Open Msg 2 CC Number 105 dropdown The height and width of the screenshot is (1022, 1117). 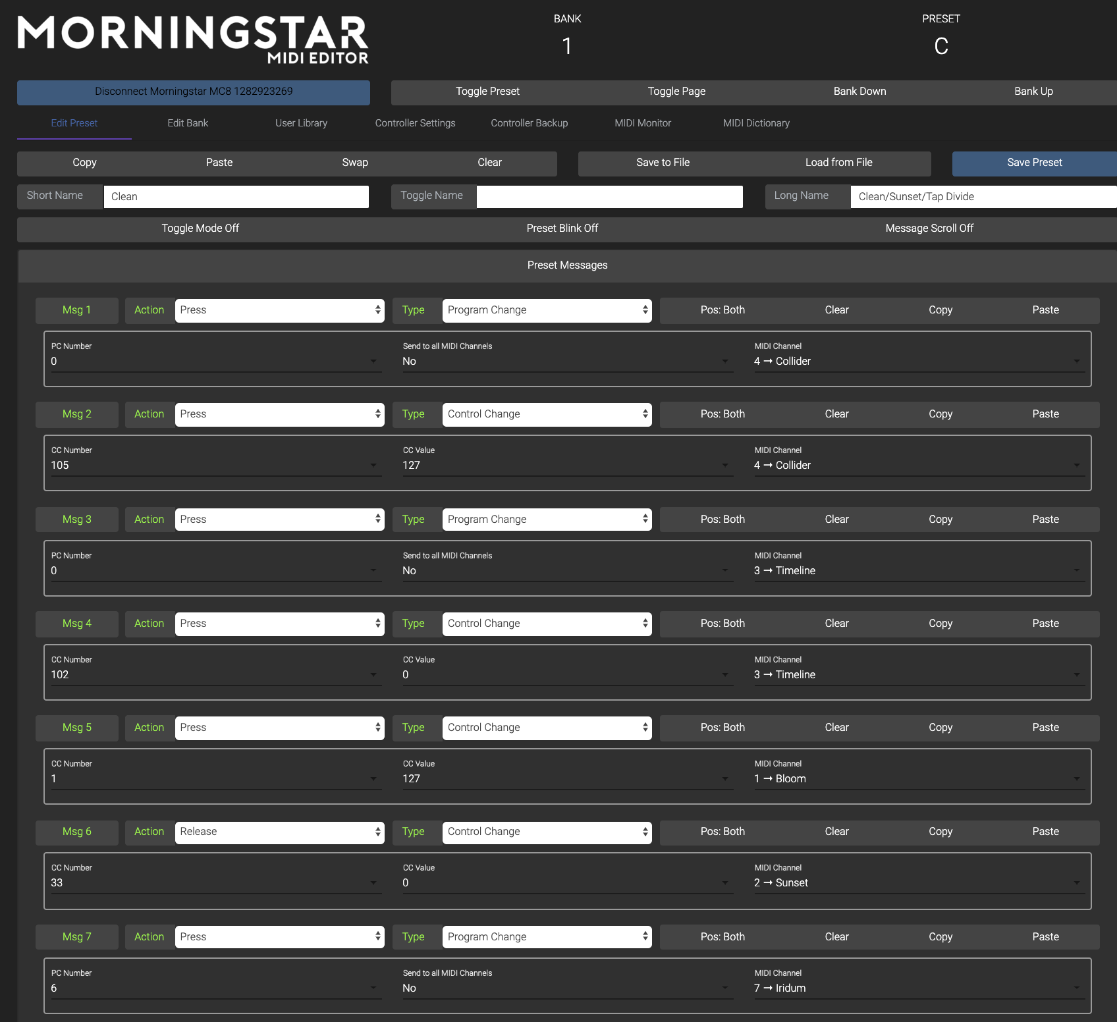pos(216,465)
